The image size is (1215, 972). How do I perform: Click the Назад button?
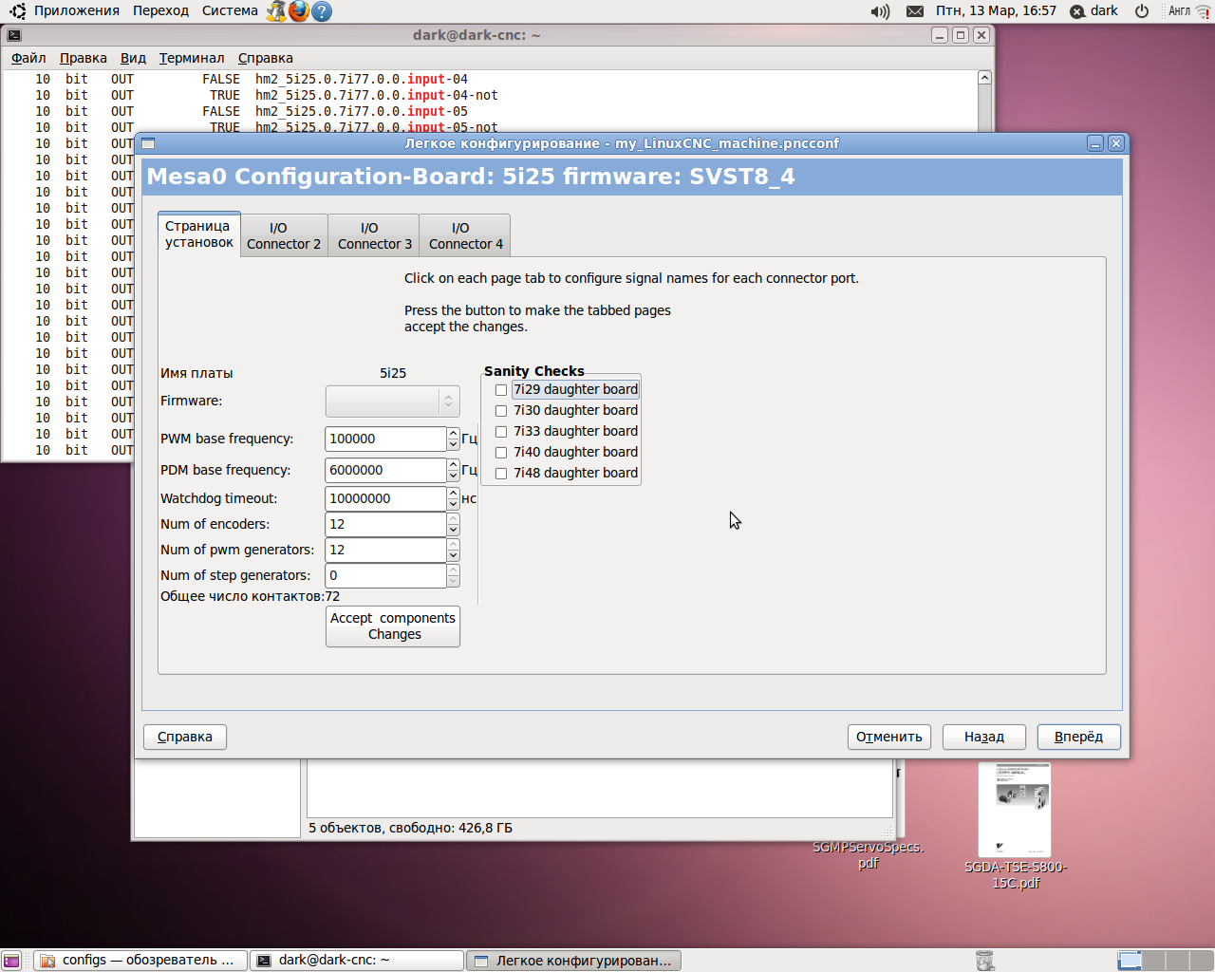[984, 737]
